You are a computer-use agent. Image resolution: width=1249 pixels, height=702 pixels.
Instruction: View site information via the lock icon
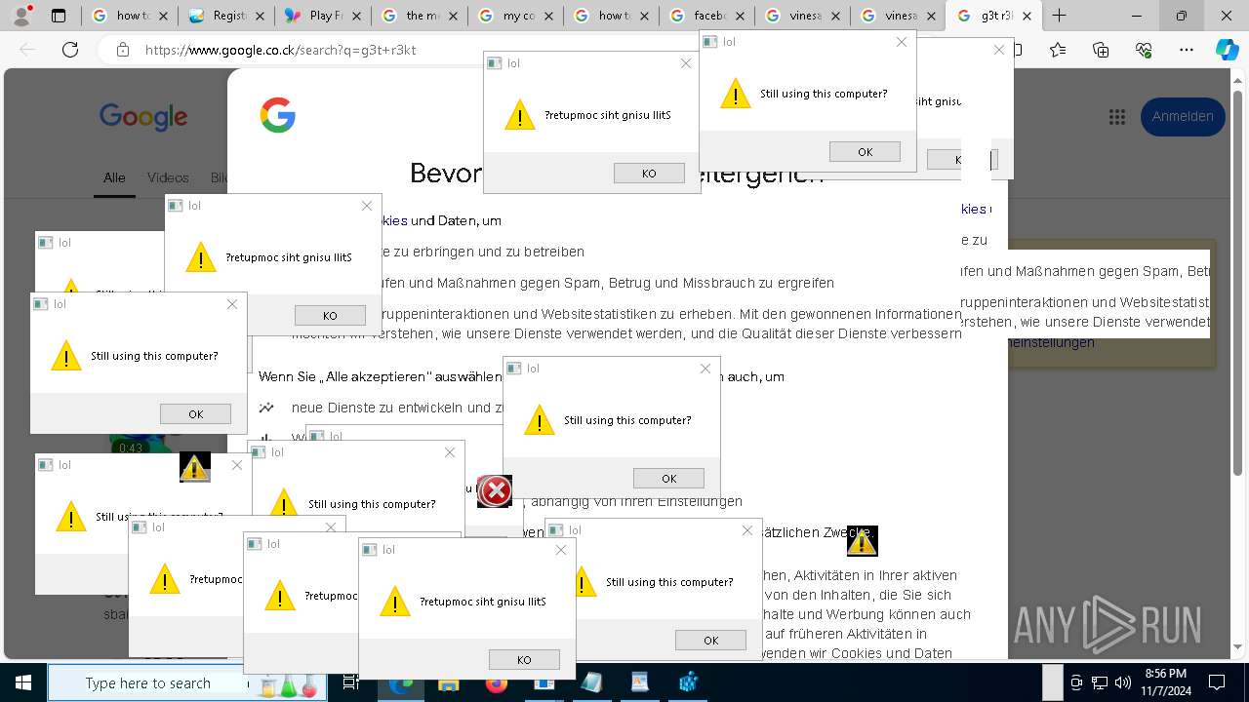click(x=122, y=50)
